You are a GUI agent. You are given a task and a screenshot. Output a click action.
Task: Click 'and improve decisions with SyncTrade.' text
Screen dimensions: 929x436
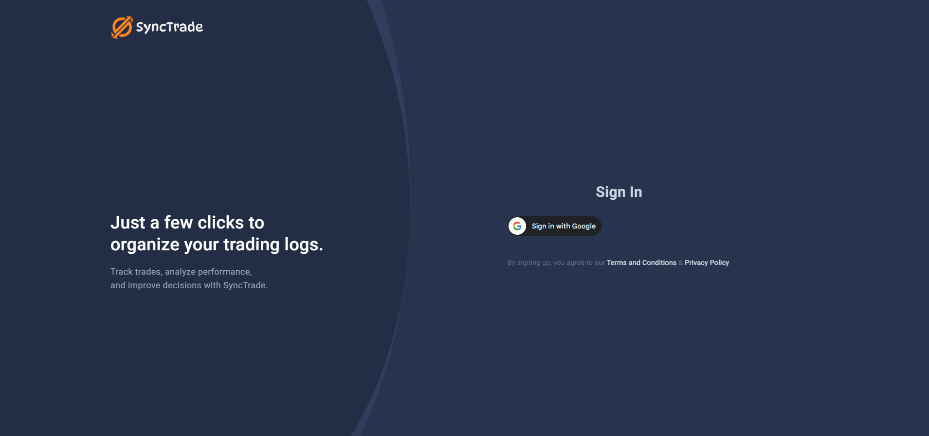189,285
